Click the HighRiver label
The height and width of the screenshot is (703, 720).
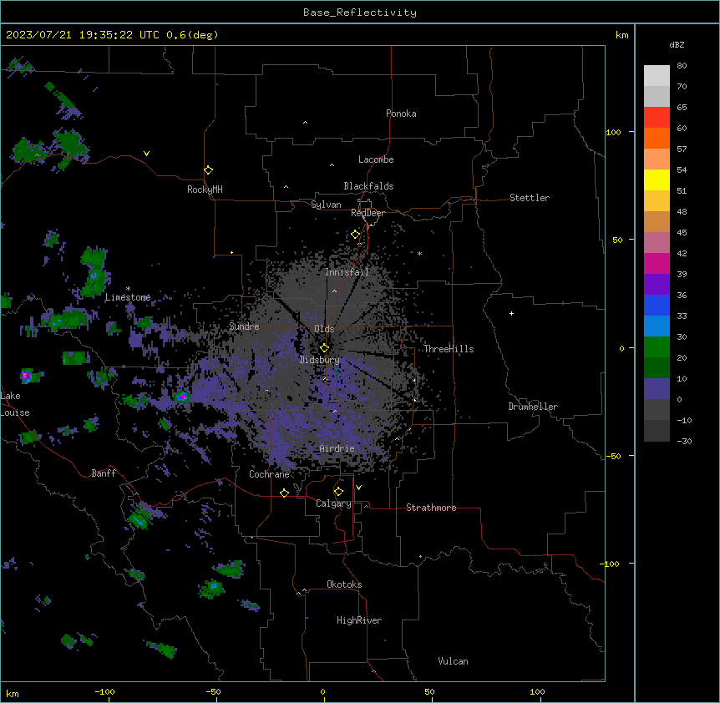(x=358, y=620)
